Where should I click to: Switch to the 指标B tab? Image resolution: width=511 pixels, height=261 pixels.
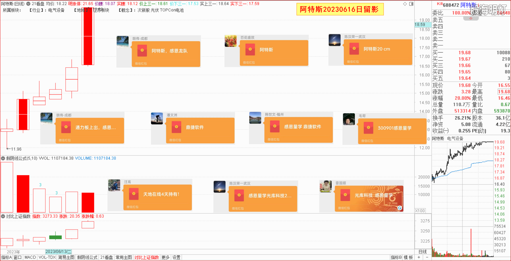(x=396, y=257)
